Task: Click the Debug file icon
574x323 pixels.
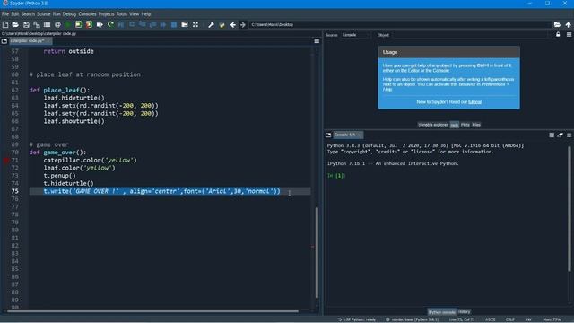Action: (121, 24)
